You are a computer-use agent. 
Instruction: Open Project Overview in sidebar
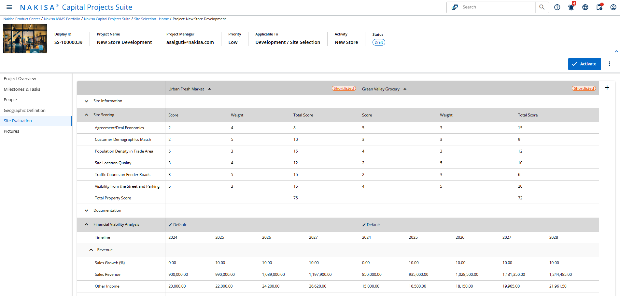point(20,79)
